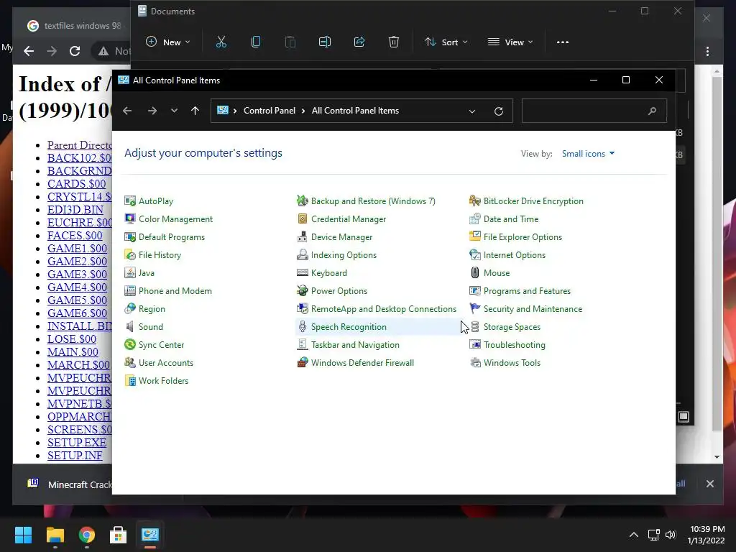Launch Device Manager
This screenshot has height=552, width=736.
[x=335, y=237]
